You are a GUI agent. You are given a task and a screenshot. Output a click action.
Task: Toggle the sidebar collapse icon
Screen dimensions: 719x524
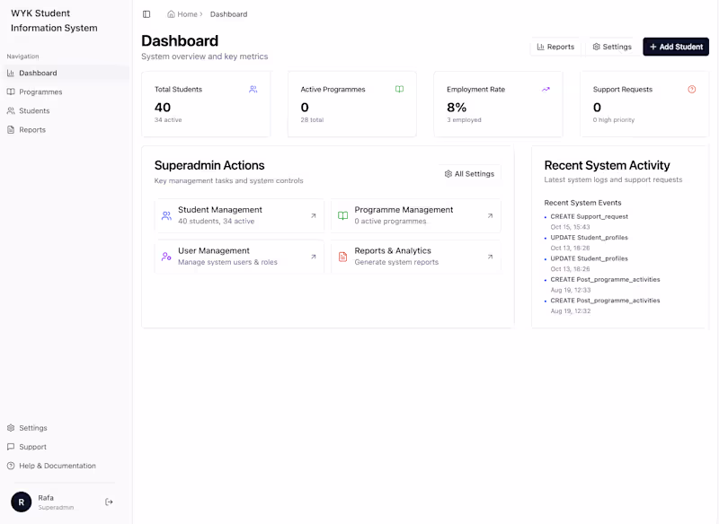point(146,14)
